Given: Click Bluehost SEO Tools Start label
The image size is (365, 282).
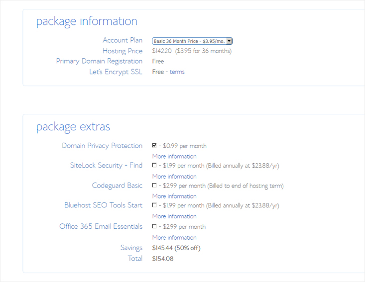Looking at the screenshot, I should (x=104, y=205).
